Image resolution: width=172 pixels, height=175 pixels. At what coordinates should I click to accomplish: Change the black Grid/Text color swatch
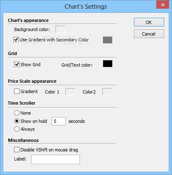point(108,64)
